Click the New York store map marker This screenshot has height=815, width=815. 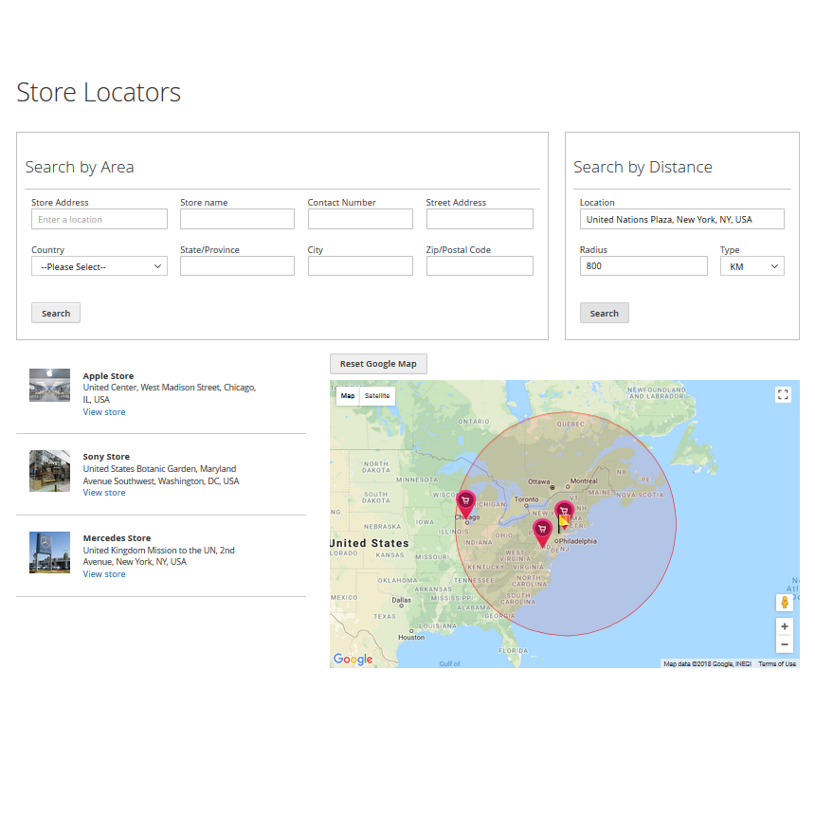(564, 511)
